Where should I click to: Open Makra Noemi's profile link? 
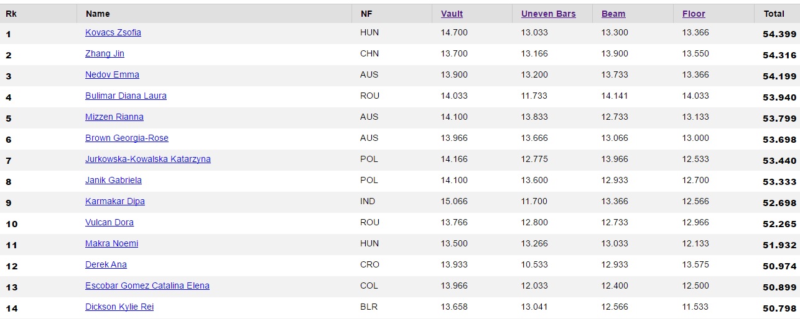[112, 243]
